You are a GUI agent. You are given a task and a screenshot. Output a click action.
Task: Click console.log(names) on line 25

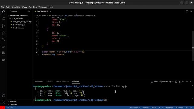53,54
